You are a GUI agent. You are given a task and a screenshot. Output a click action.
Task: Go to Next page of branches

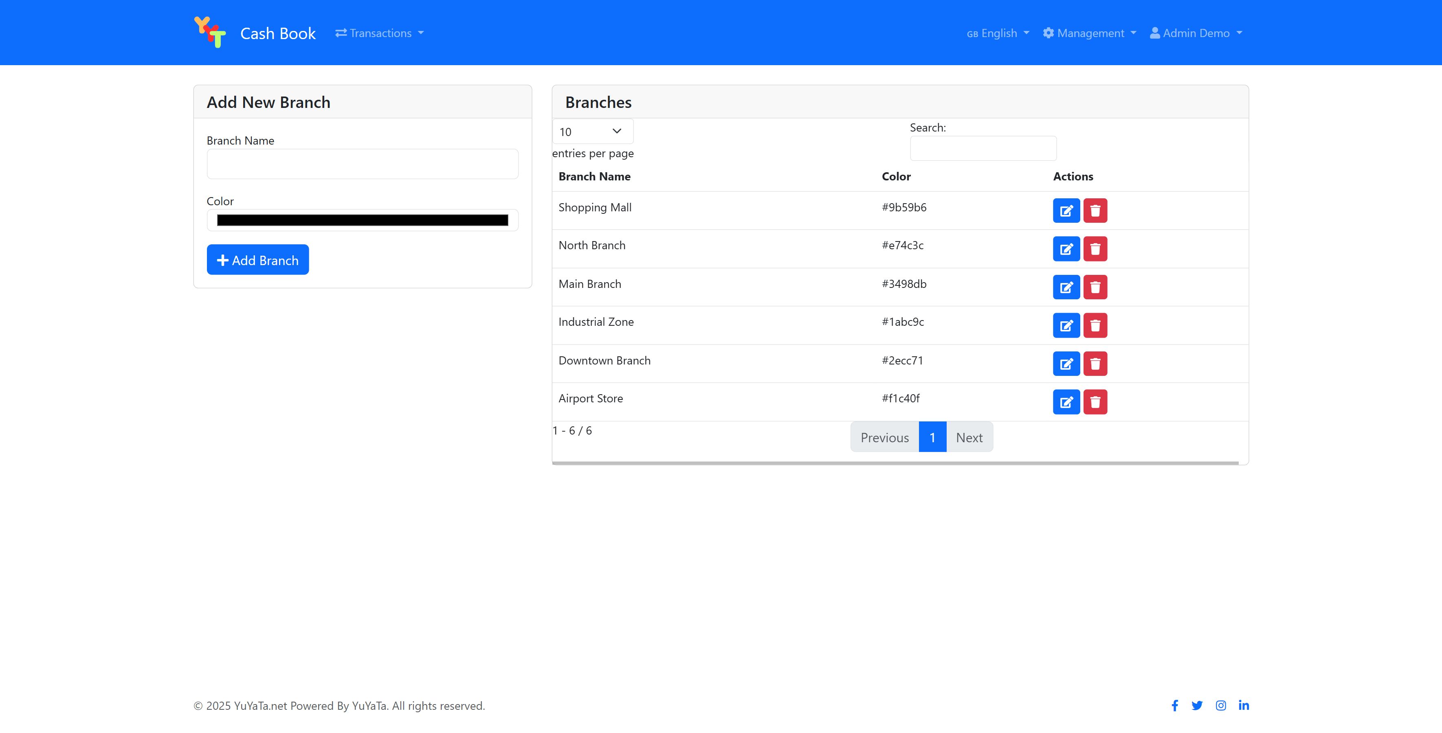[x=969, y=437]
